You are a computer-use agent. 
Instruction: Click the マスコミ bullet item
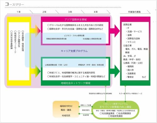131,42
